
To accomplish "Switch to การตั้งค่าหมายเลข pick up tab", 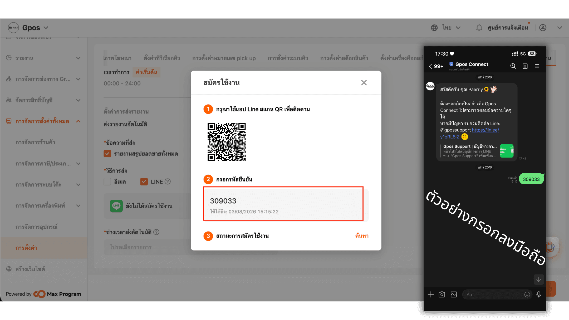I will click(x=224, y=58).
